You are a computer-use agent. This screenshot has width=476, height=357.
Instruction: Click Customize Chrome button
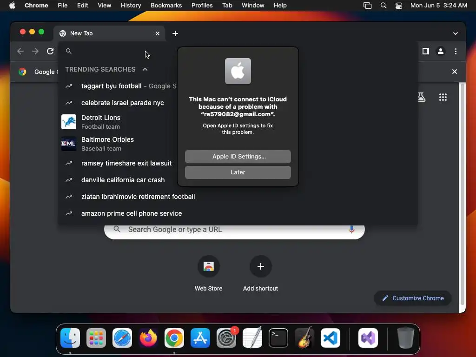413,298
